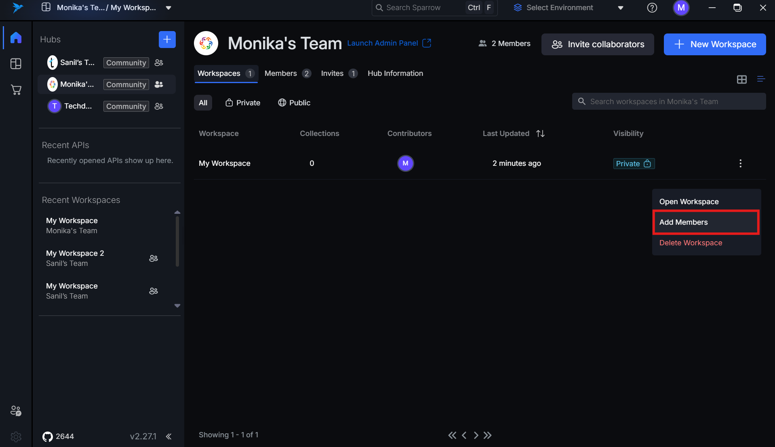Switch to list view layout
Image resolution: width=775 pixels, height=447 pixels.
[x=761, y=79]
